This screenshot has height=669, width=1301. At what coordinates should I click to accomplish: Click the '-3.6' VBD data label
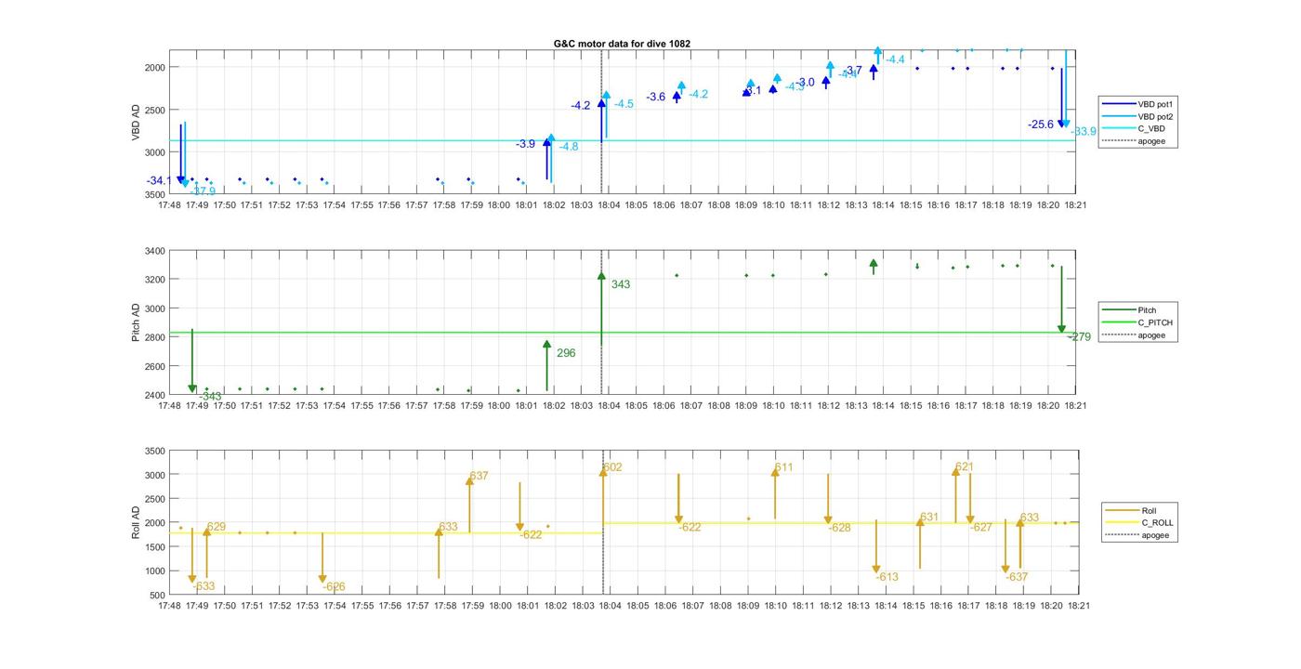(x=656, y=98)
